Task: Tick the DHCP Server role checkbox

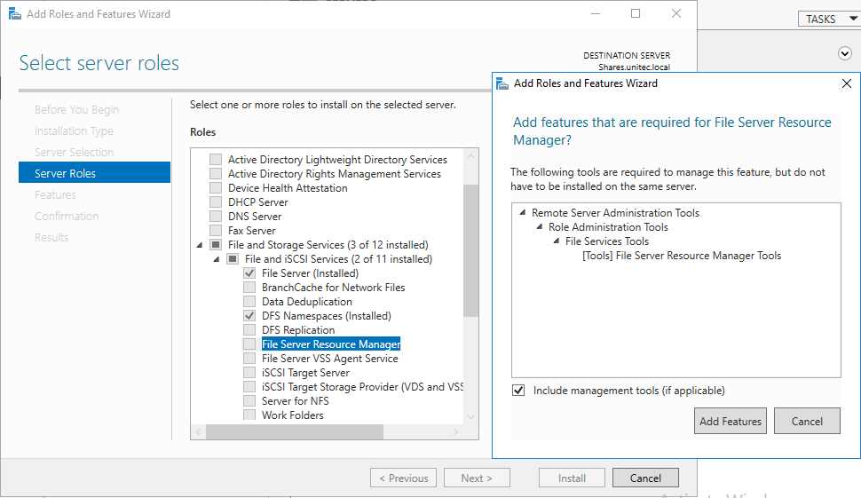Action: 216,202
